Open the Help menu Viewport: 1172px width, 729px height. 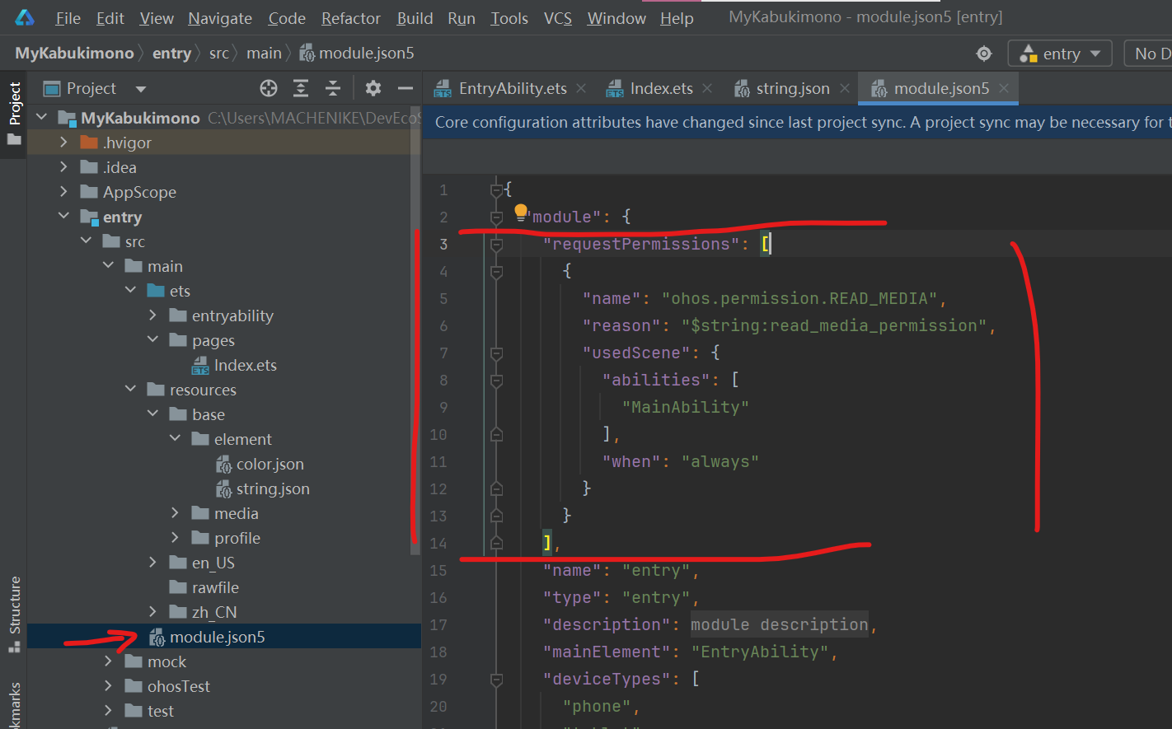[x=677, y=18]
